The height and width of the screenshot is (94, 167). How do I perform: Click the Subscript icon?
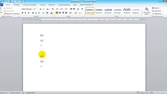[36, 13]
